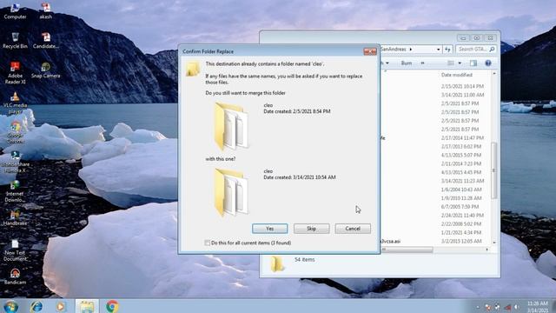Open Internet Explorer from taskbar
The height and width of the screenshot is (313, 556).
(x=36, y=306)
